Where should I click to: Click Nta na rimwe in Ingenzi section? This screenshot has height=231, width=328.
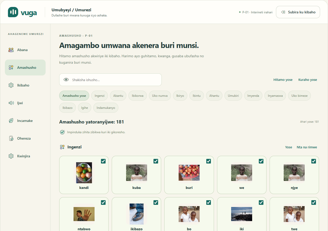click(307, 147)
